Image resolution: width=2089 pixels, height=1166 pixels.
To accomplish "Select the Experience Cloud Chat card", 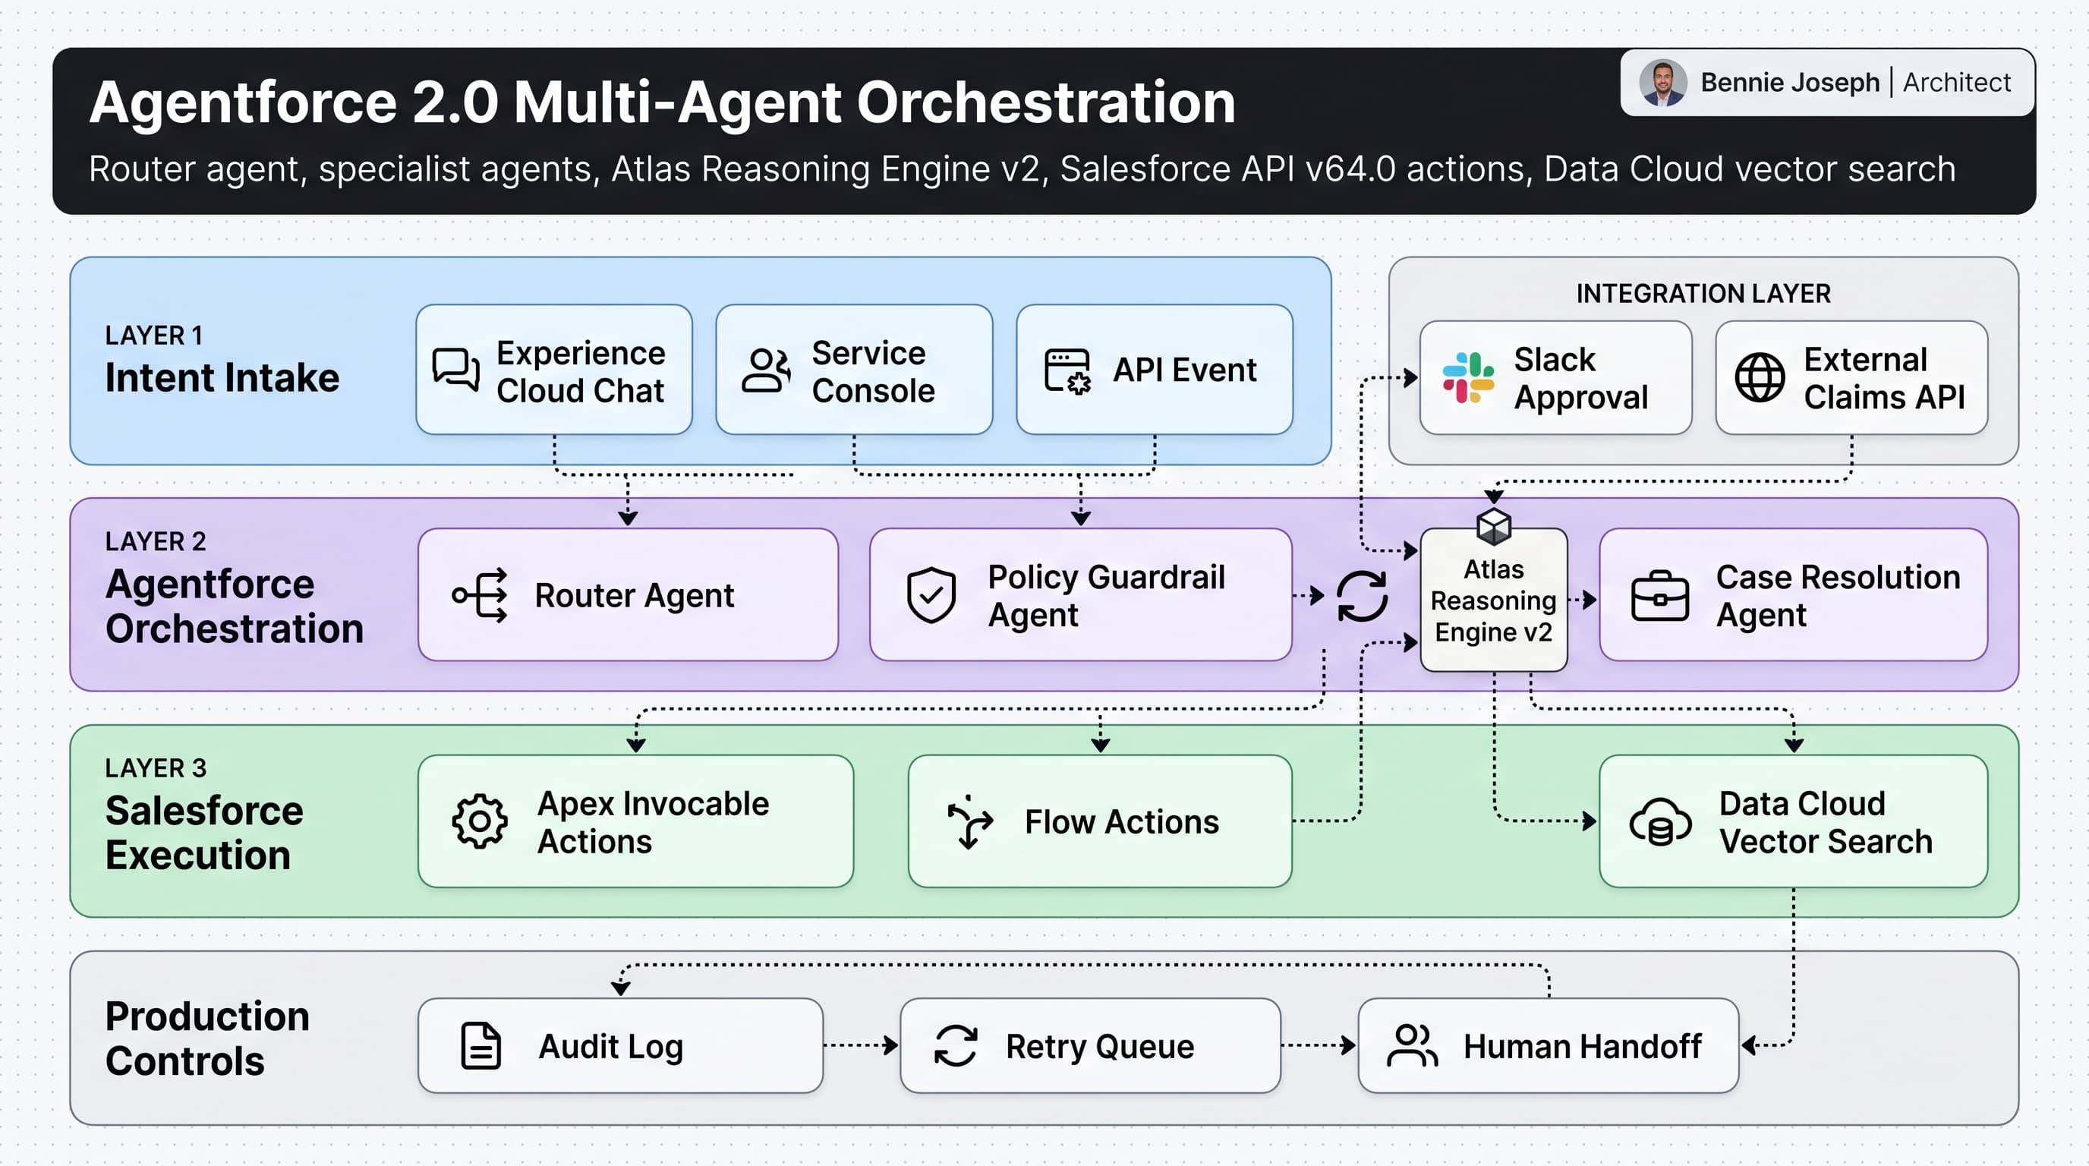I will pos(554,370).
